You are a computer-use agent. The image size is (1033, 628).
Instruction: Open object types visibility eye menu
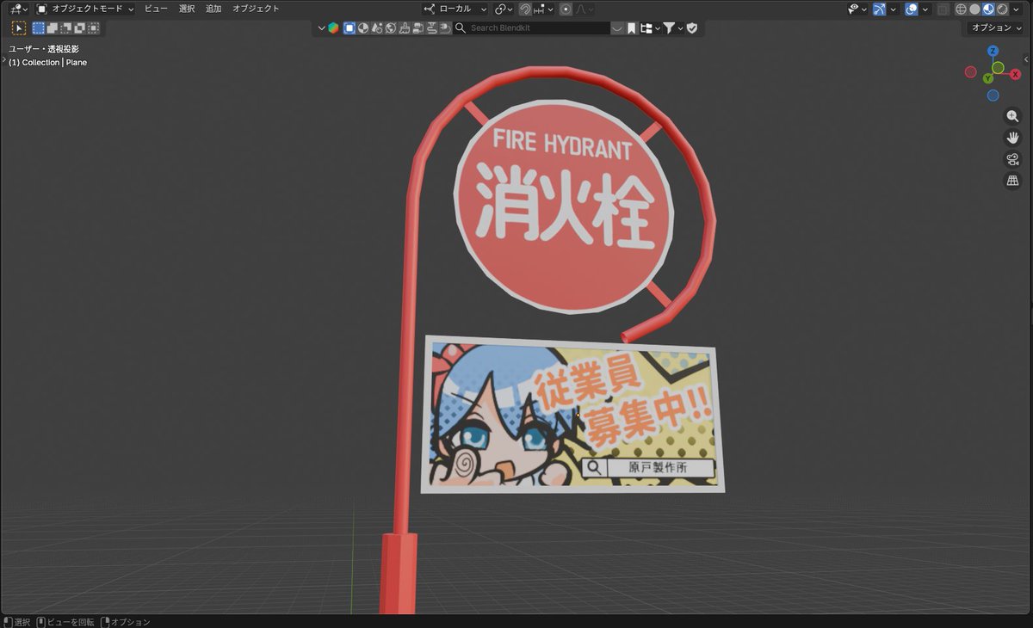point(857,9)
